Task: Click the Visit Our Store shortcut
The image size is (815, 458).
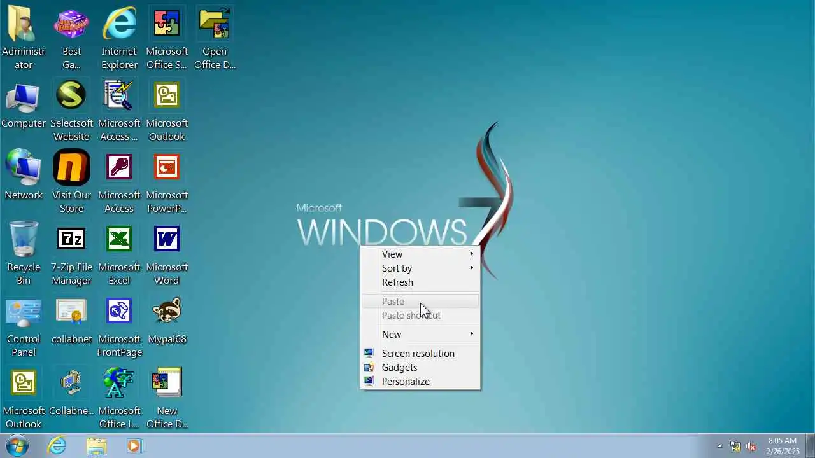Action: (x=71, y=182)
